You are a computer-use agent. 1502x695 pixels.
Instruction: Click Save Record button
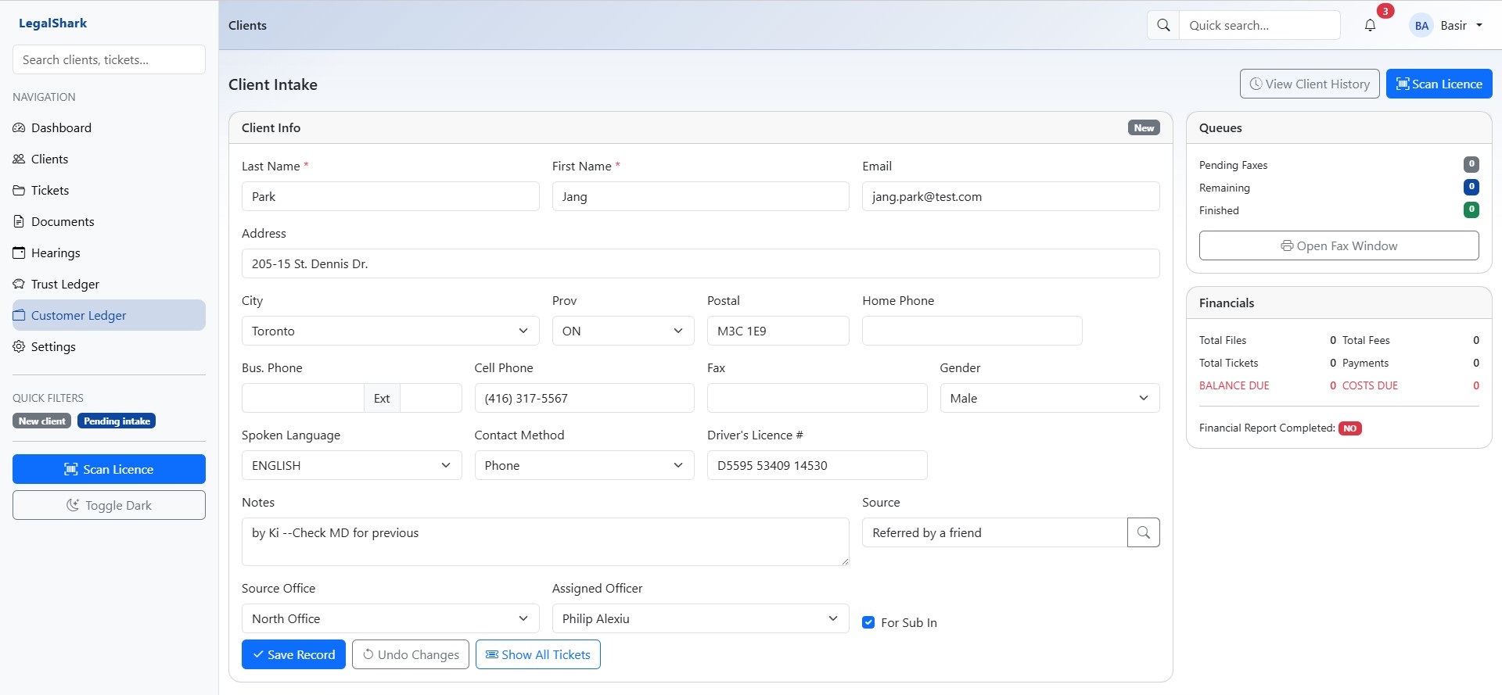point(293,654)
